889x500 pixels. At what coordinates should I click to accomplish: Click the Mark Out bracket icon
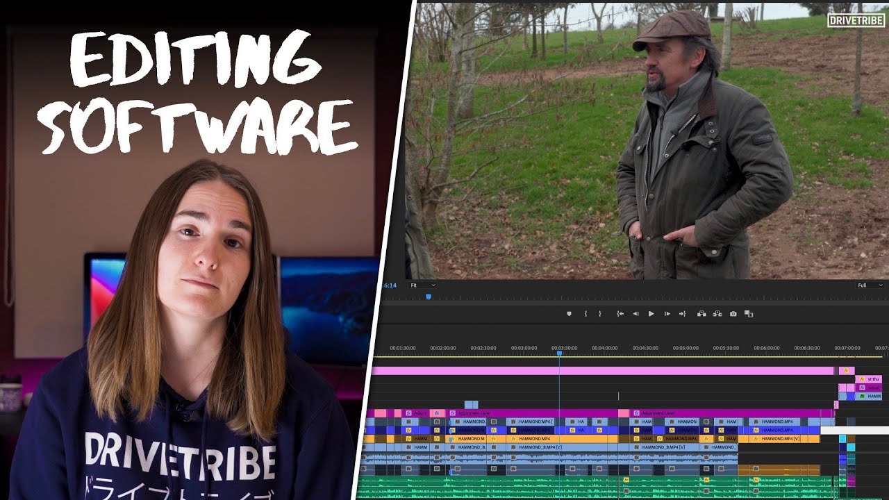(600, 314)
